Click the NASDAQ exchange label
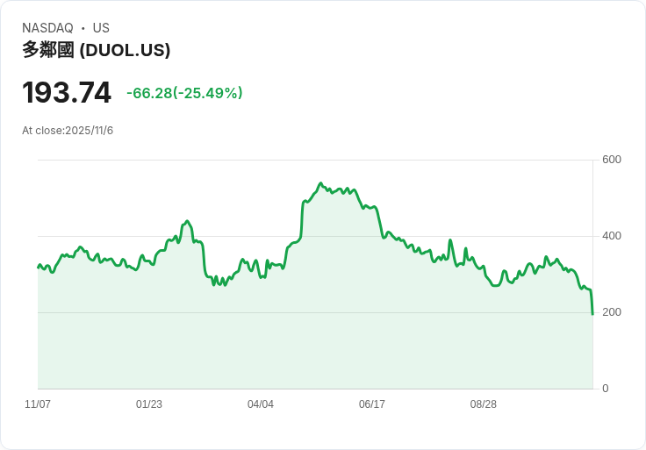This screenshot has height=450, width=646. [47, 28]
